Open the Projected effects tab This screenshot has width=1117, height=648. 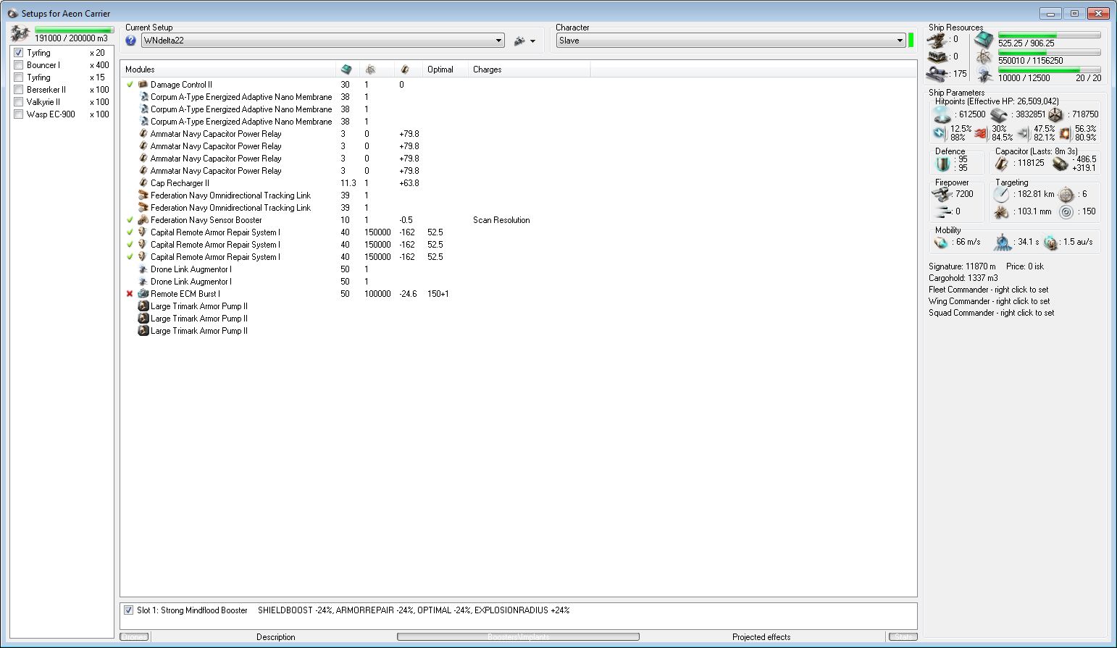tap(761, 637)
